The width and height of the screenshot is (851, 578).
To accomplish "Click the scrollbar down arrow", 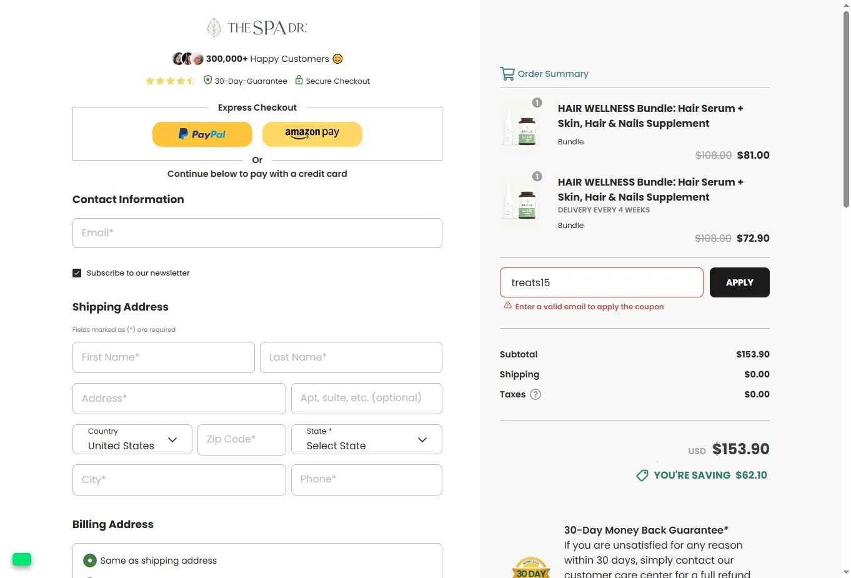I will [x=846, y=572].
